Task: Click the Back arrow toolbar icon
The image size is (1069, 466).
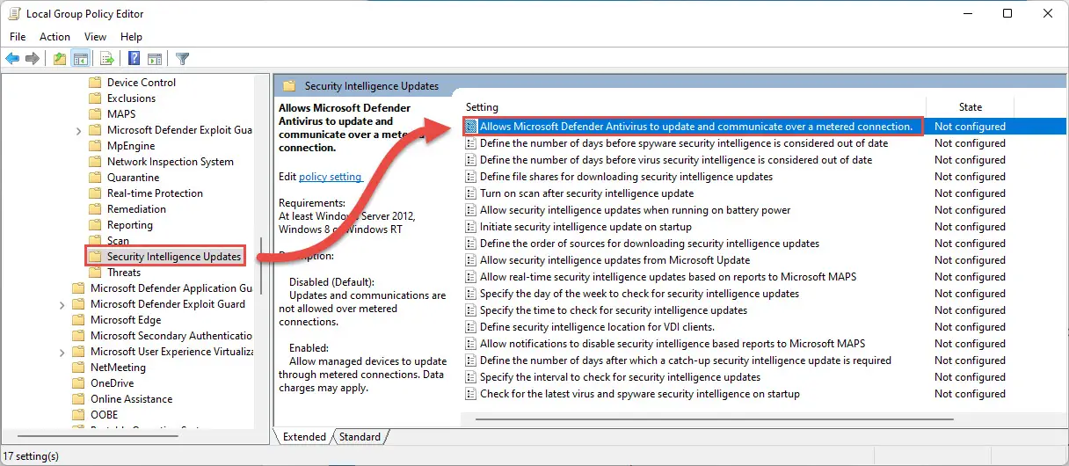Action: coord(12,59)
